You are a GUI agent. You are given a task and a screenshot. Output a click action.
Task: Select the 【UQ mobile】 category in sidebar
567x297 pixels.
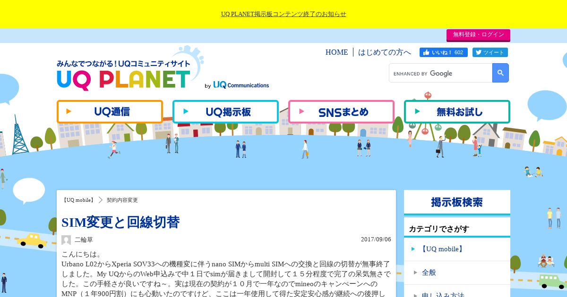point(457,249)
